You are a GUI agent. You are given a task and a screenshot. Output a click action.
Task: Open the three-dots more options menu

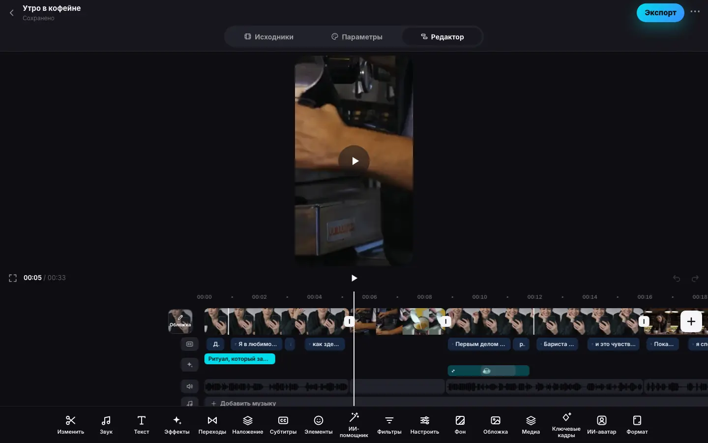[695, 12]
